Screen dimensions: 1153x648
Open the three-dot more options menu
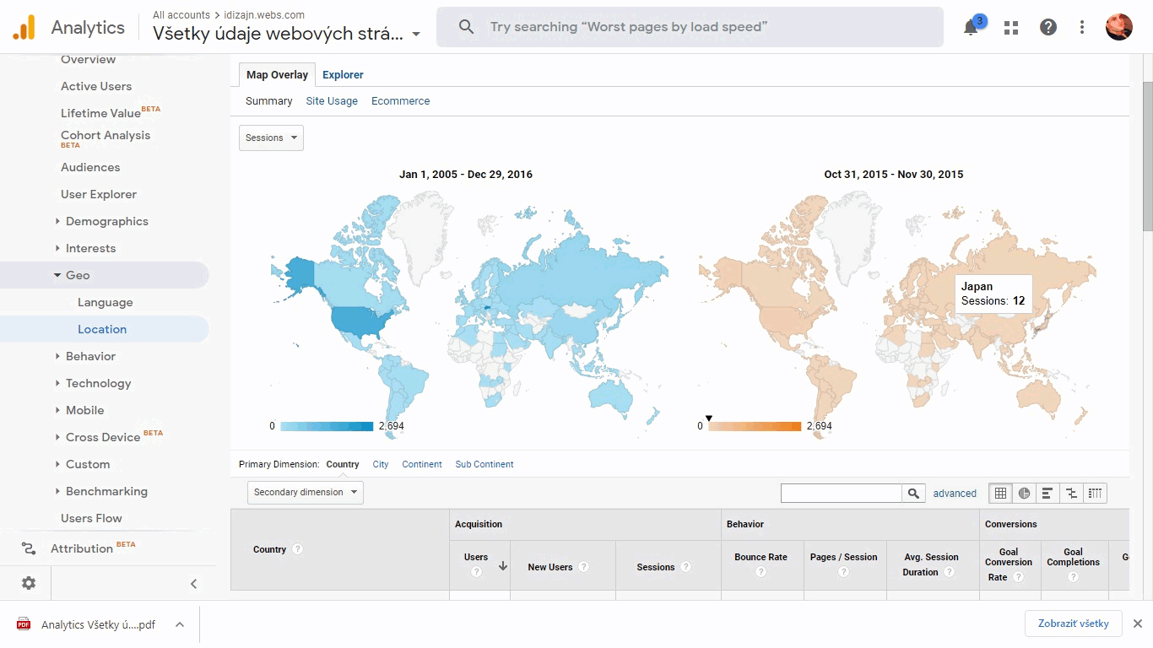(1082, 27)
